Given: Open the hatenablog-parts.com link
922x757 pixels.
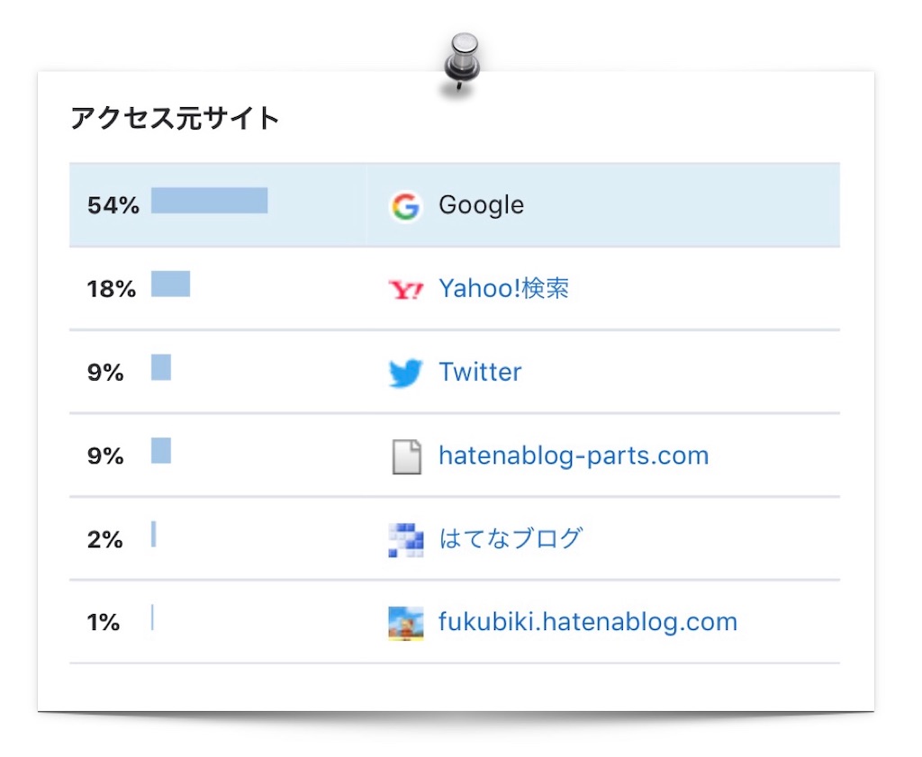Looking at the screenshot, I should click(x=574, y=455).
